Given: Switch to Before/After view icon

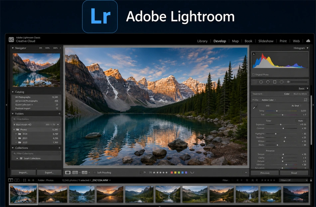Looking at the screenshot, I should tap(84, 172).
